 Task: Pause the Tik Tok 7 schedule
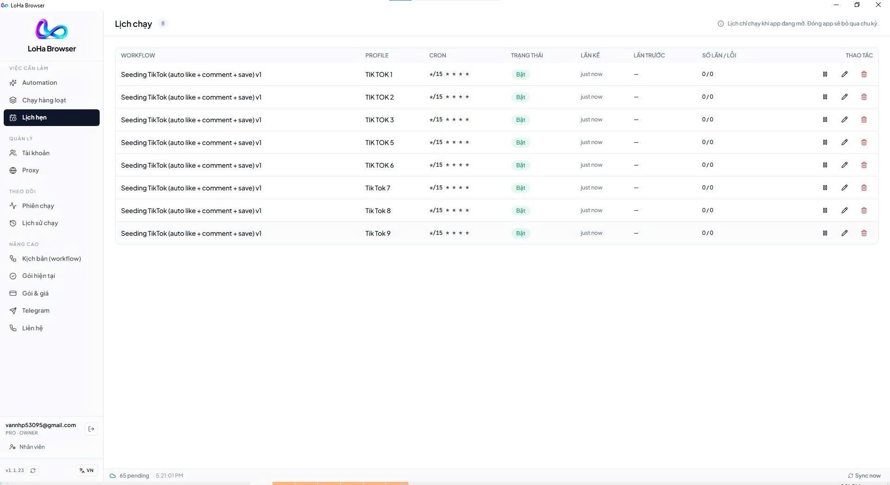pyautogui.click(x=825, y=188)
